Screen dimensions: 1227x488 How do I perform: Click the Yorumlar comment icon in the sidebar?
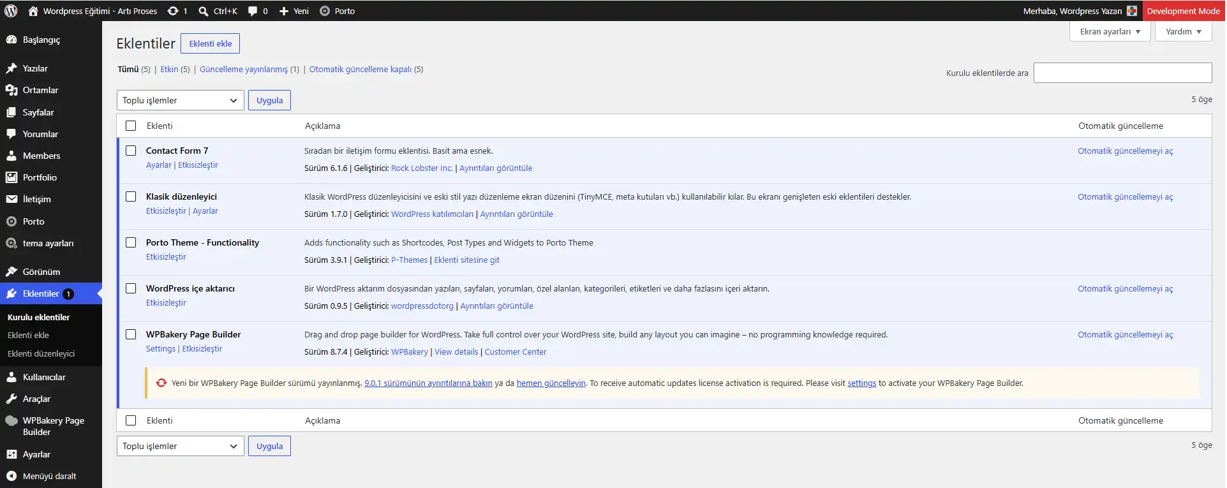pos(11,134)
